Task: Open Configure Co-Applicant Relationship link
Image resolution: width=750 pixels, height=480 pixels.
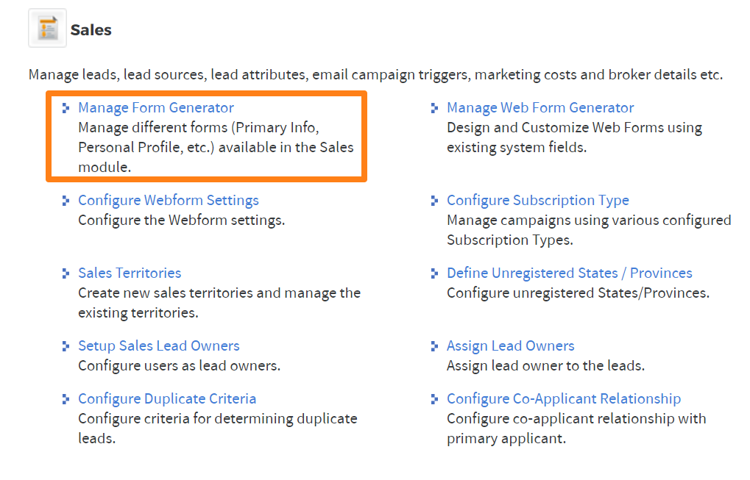Action: [x=564, y=399]
